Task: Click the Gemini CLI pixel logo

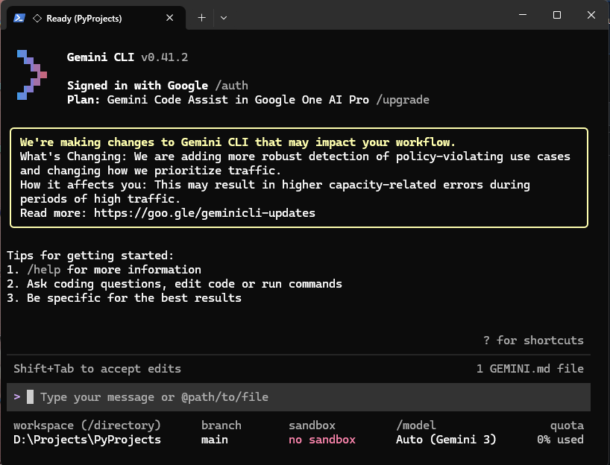Action: click(32, 75)
